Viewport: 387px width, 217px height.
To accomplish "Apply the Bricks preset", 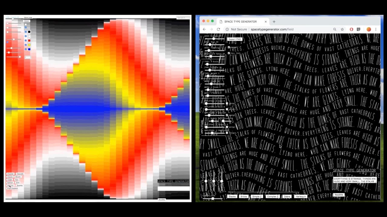I will 244,196.
